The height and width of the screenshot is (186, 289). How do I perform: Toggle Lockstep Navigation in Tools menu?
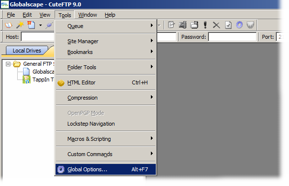click(x=106, y=124)
